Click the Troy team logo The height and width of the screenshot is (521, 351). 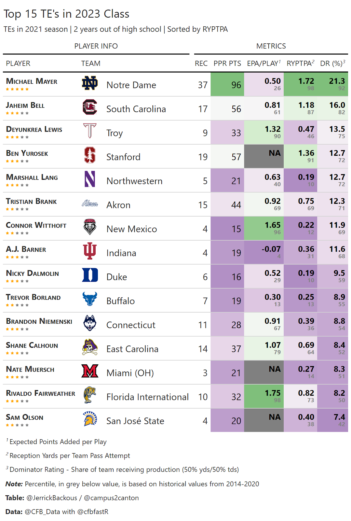tap(90, 131)
